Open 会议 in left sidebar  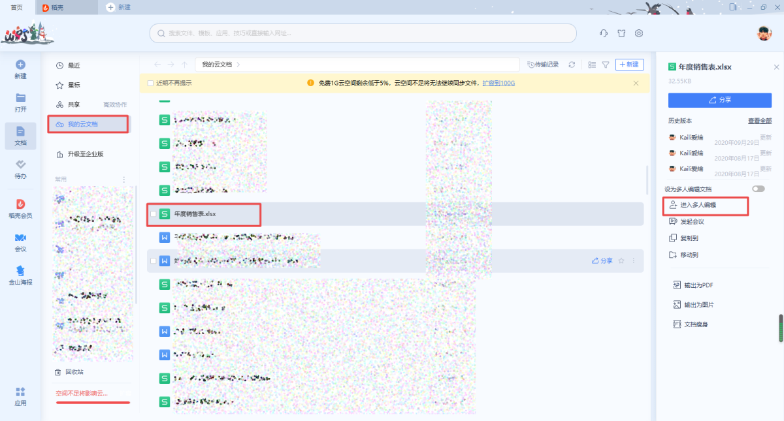[20, 242]
